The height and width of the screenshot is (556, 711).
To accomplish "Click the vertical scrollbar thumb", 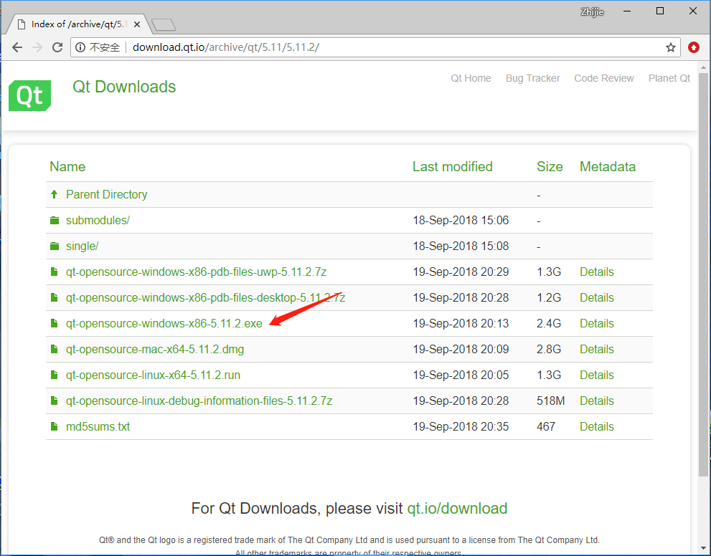I will pyautogui.click(x=703, y=274).
